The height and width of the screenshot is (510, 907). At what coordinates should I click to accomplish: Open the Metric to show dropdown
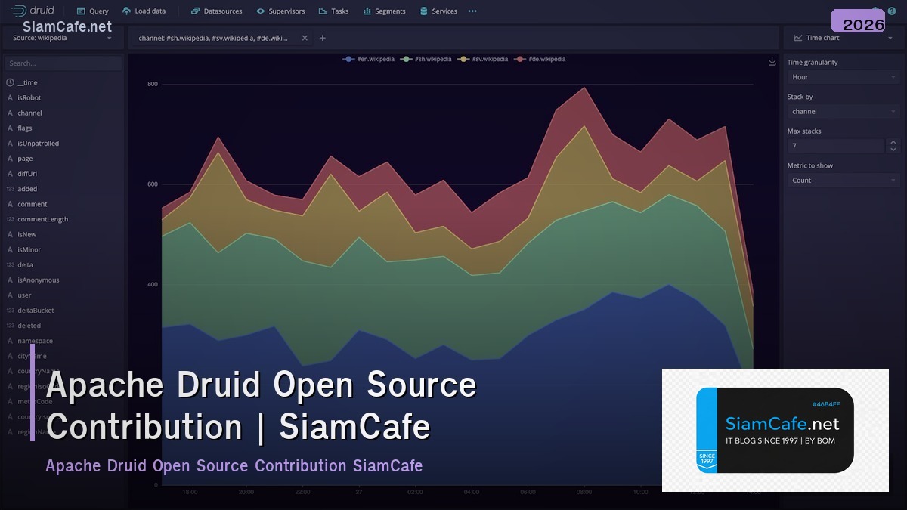(x=843, y=180)
